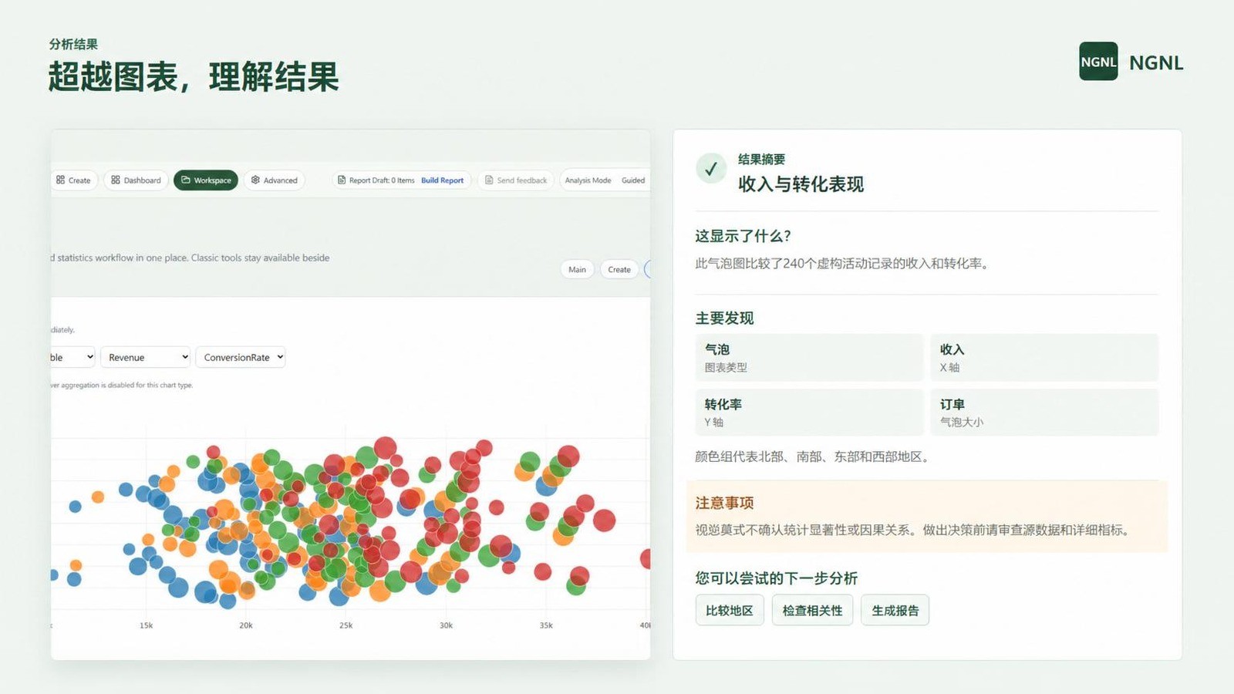The height and width of the screenshot is (694, 1234).
Task: Open the Revenue axis dropdown
Action: coord(145,357)
